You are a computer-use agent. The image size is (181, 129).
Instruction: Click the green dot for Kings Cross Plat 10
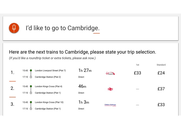click(31, 102)
